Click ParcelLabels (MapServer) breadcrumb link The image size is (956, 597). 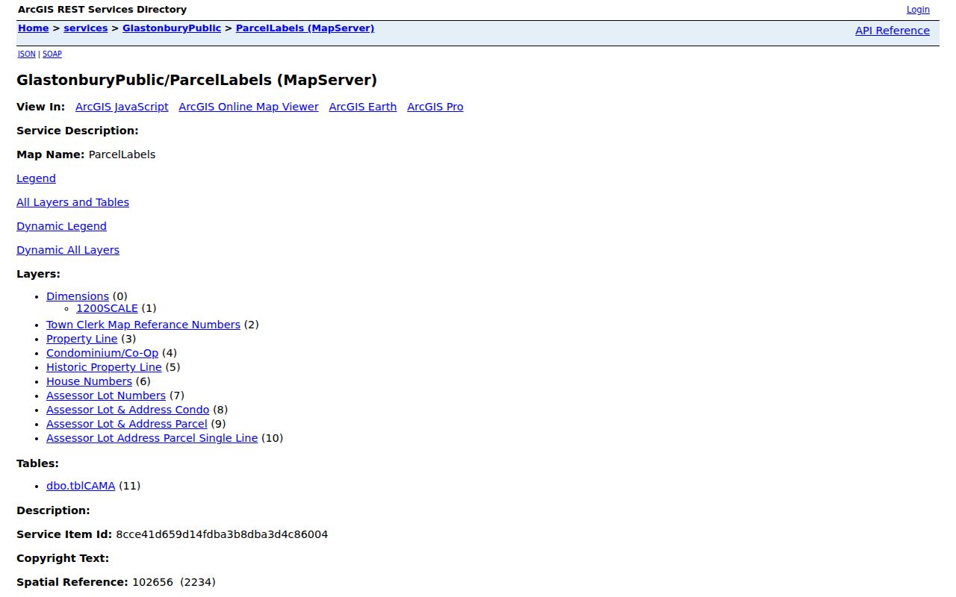click(305, 28)
